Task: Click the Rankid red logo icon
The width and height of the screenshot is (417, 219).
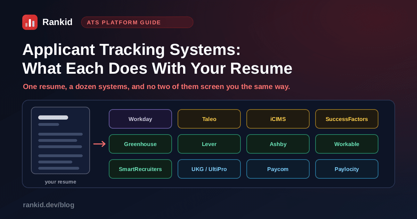Action: (30, 22)
